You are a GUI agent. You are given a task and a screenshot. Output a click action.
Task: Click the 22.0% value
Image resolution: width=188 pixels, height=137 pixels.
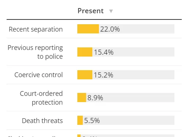coord(110,29)
